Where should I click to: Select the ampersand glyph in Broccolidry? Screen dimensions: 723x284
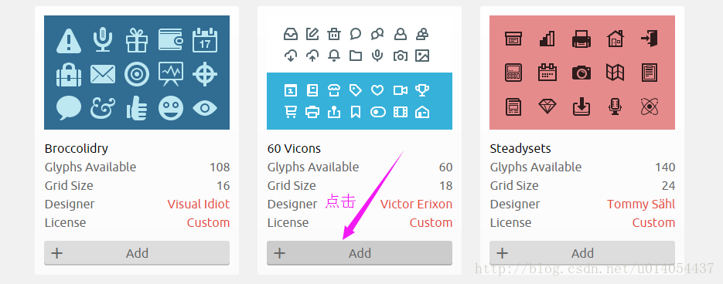(103, 108)
